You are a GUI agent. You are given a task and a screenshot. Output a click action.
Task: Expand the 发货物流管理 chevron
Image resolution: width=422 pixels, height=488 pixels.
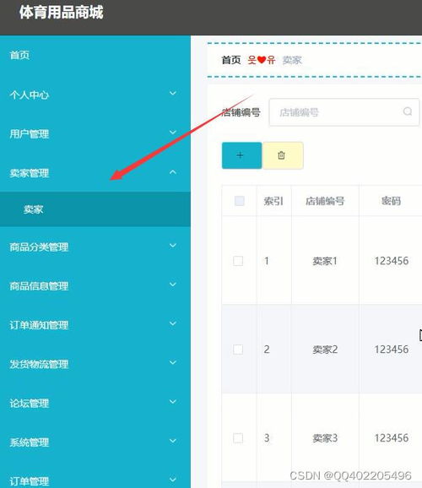(173, 362)
